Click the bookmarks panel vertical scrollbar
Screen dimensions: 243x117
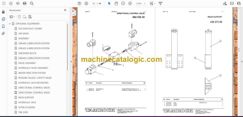67,47
